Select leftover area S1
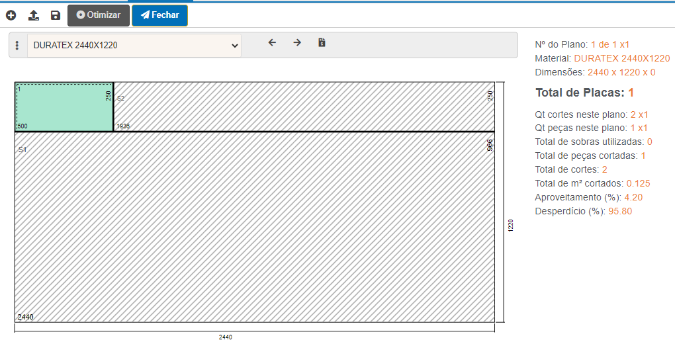The image size is (675, 344). [x=254, y=227]
